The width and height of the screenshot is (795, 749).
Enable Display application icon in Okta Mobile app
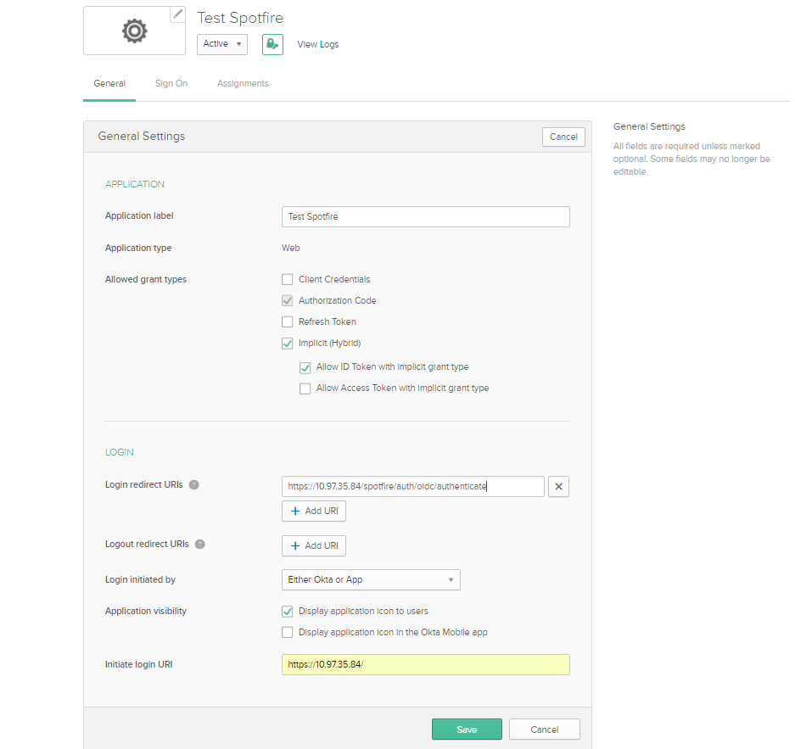click(x=288, y=632)
